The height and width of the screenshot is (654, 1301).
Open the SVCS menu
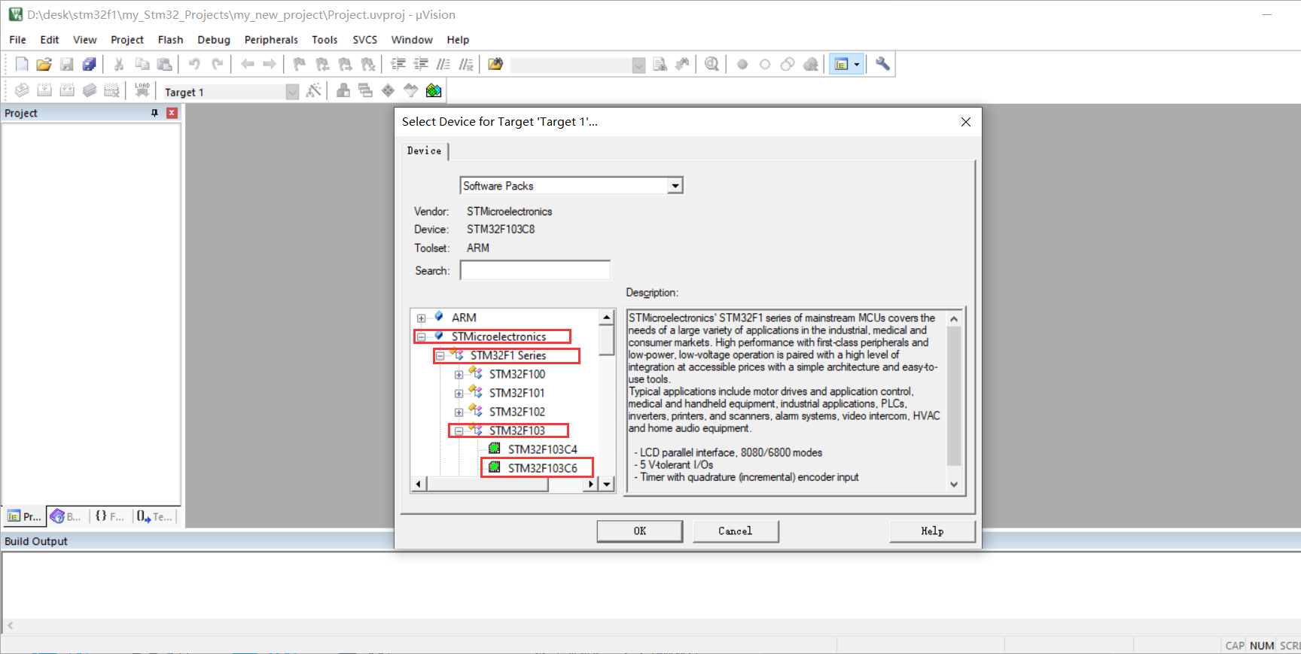[365, 40]
